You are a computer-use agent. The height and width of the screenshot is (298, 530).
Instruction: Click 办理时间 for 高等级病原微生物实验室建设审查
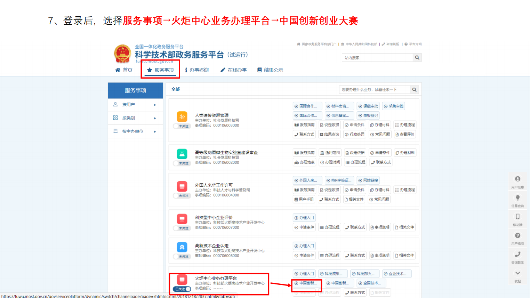(x=330, y=162)
